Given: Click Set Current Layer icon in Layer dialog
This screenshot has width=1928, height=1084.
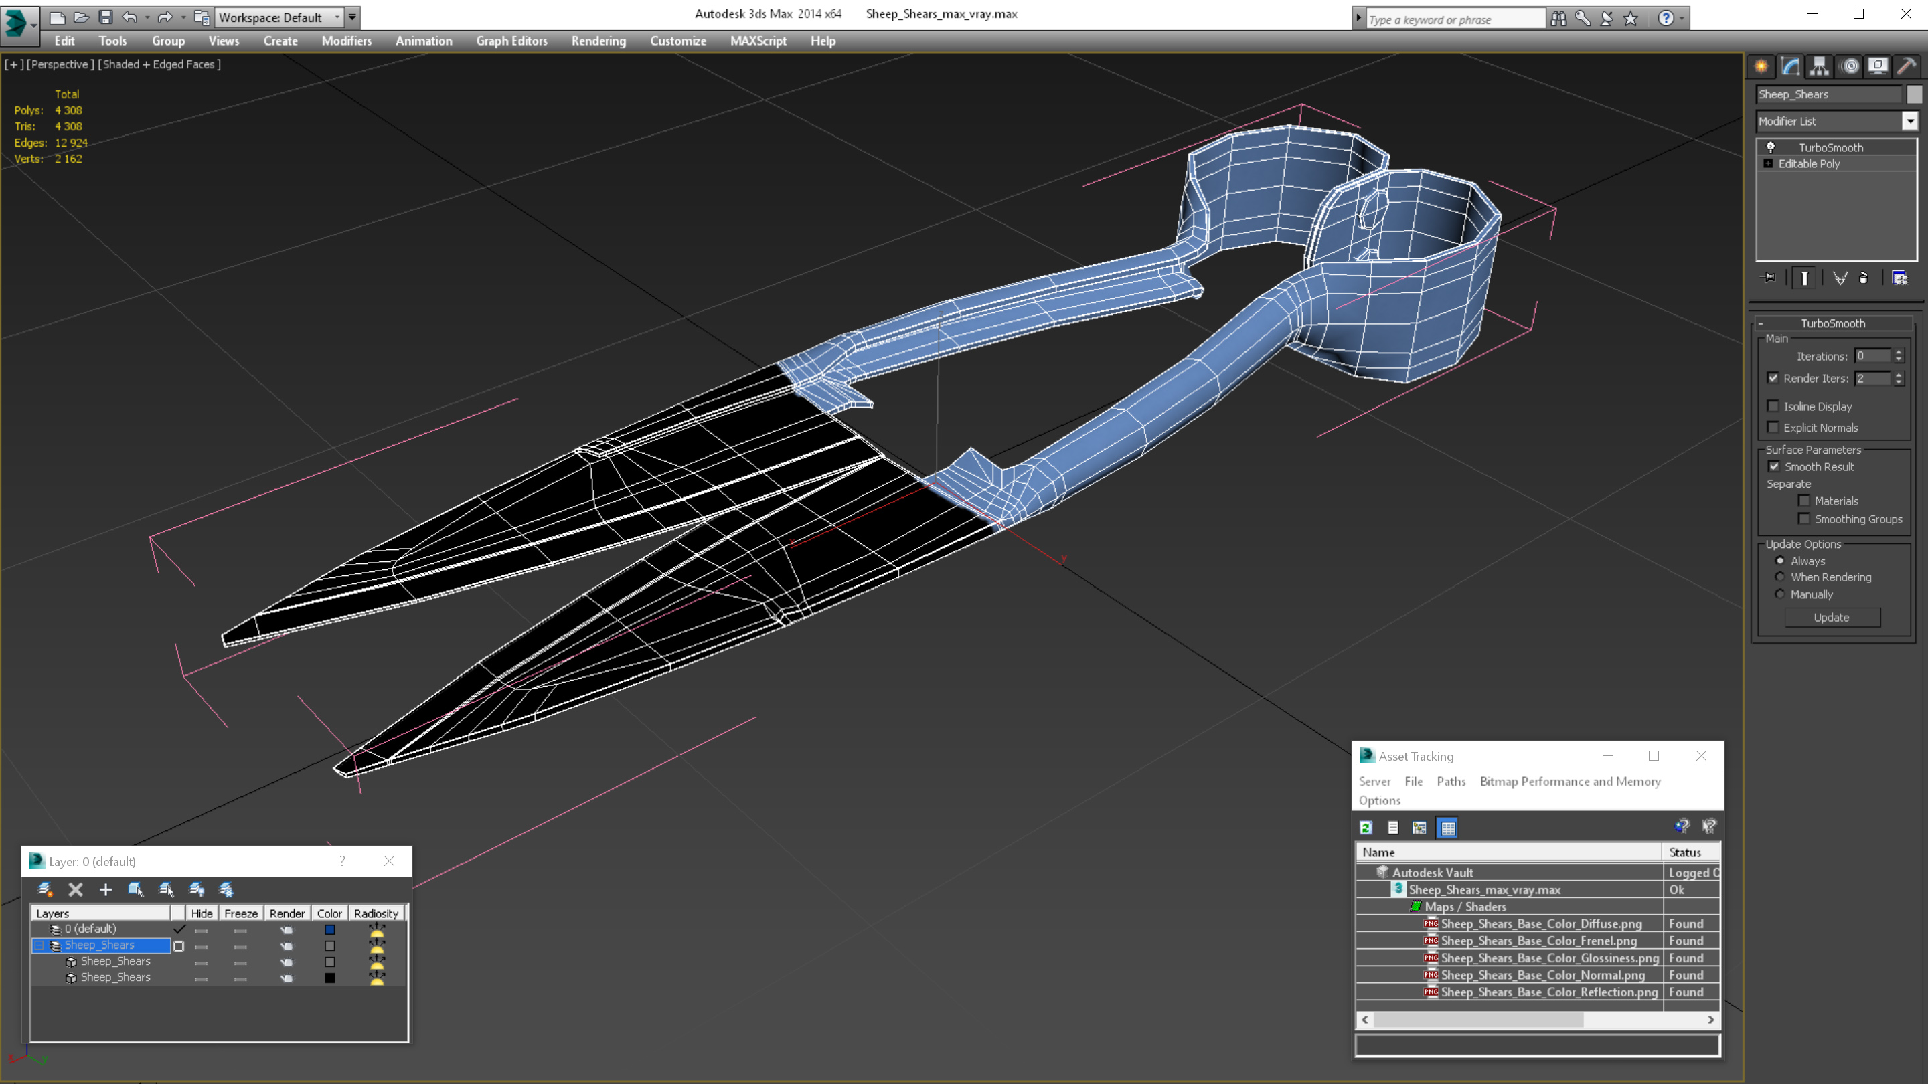Looking at the screenshot, I should click(x=166, y=889).
